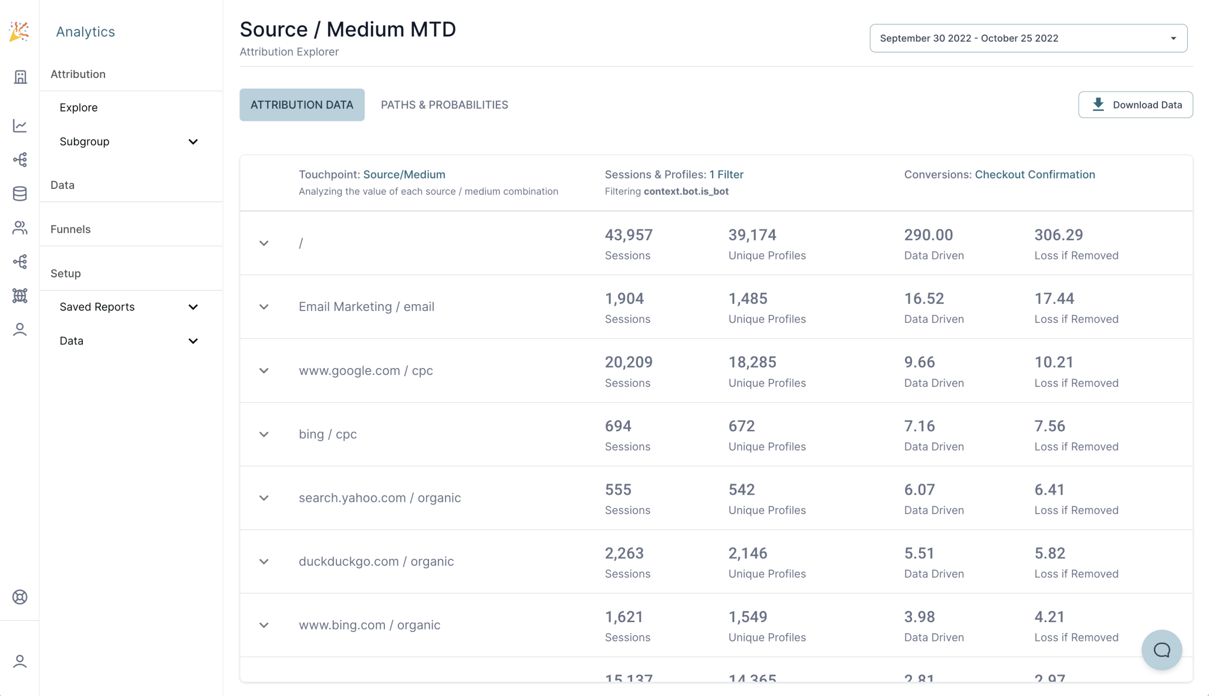The height and width of the screenshot is (696, 1209).
Task: Click the Checkout Confirmation conversions link
Action: (x=1035, y=174)
